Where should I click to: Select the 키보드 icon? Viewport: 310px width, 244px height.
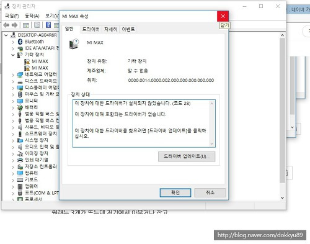point(20,180)
